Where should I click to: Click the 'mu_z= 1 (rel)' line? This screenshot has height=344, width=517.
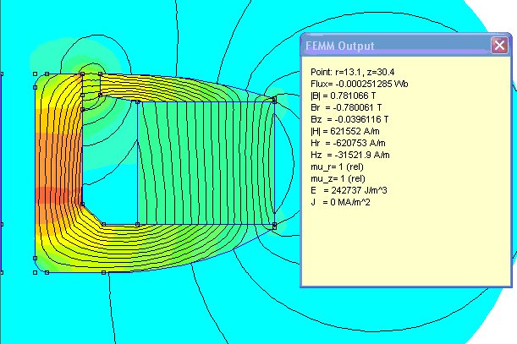click(338, 178)
